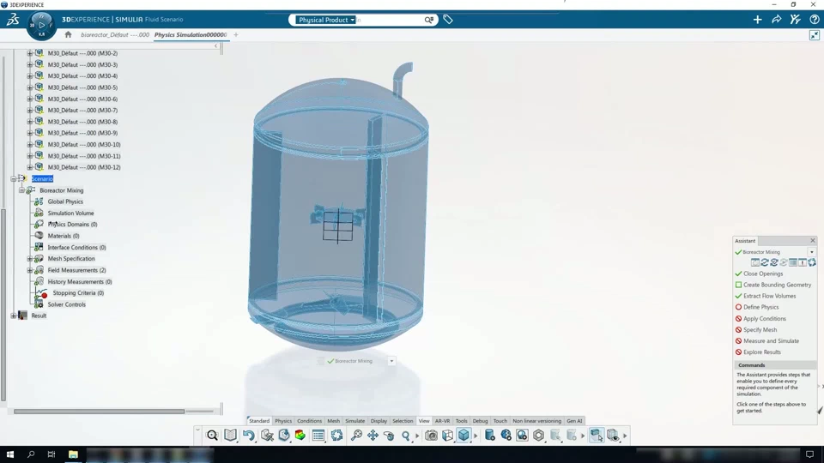Viewport: 824px width, 463px height.
Task: Click the Fit All In icon
Action: point(336,436)
